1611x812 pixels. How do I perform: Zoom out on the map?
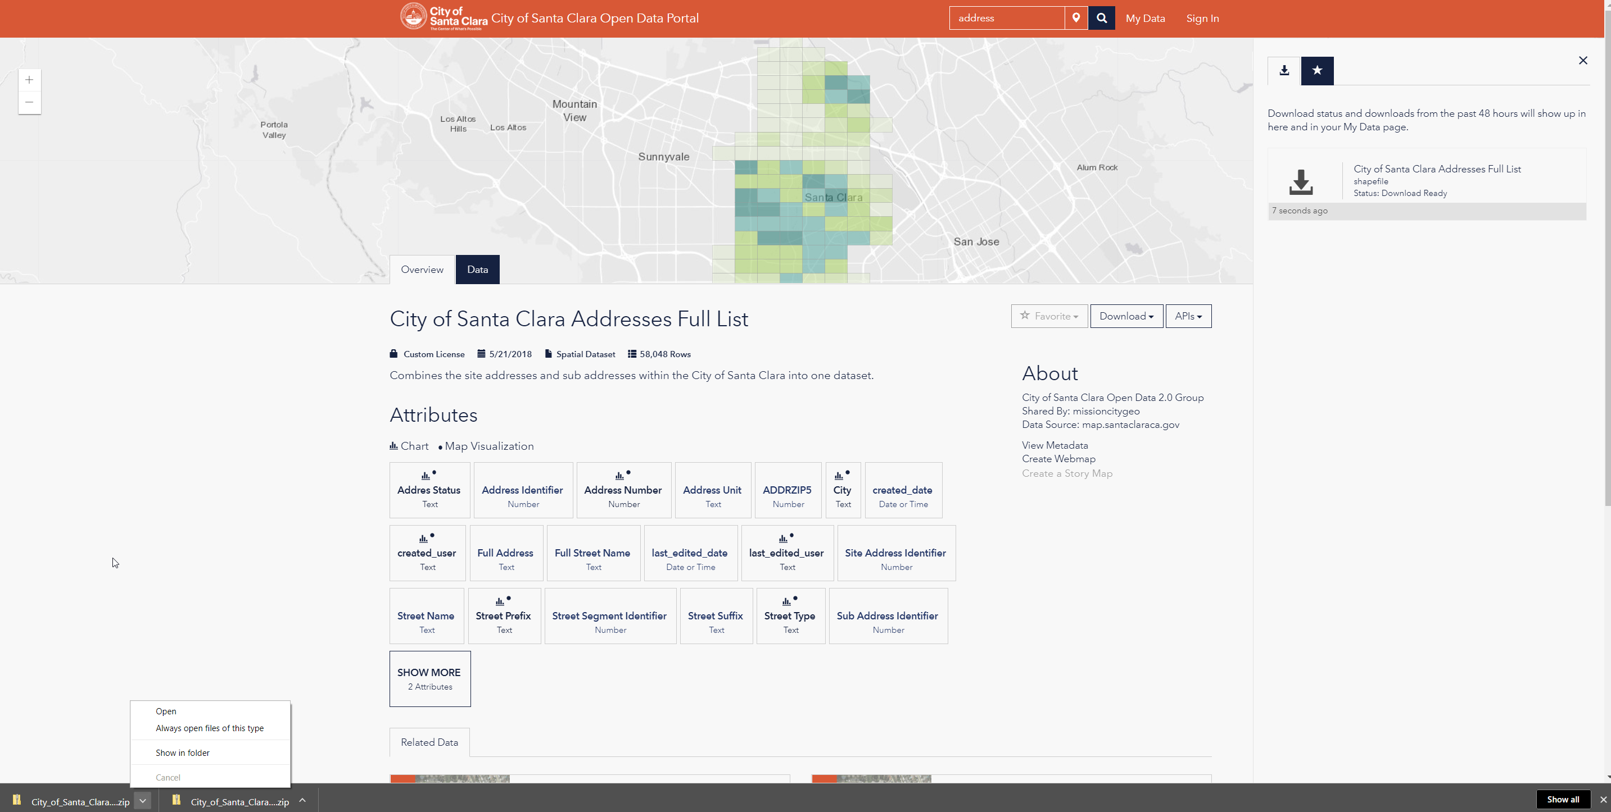29,102
